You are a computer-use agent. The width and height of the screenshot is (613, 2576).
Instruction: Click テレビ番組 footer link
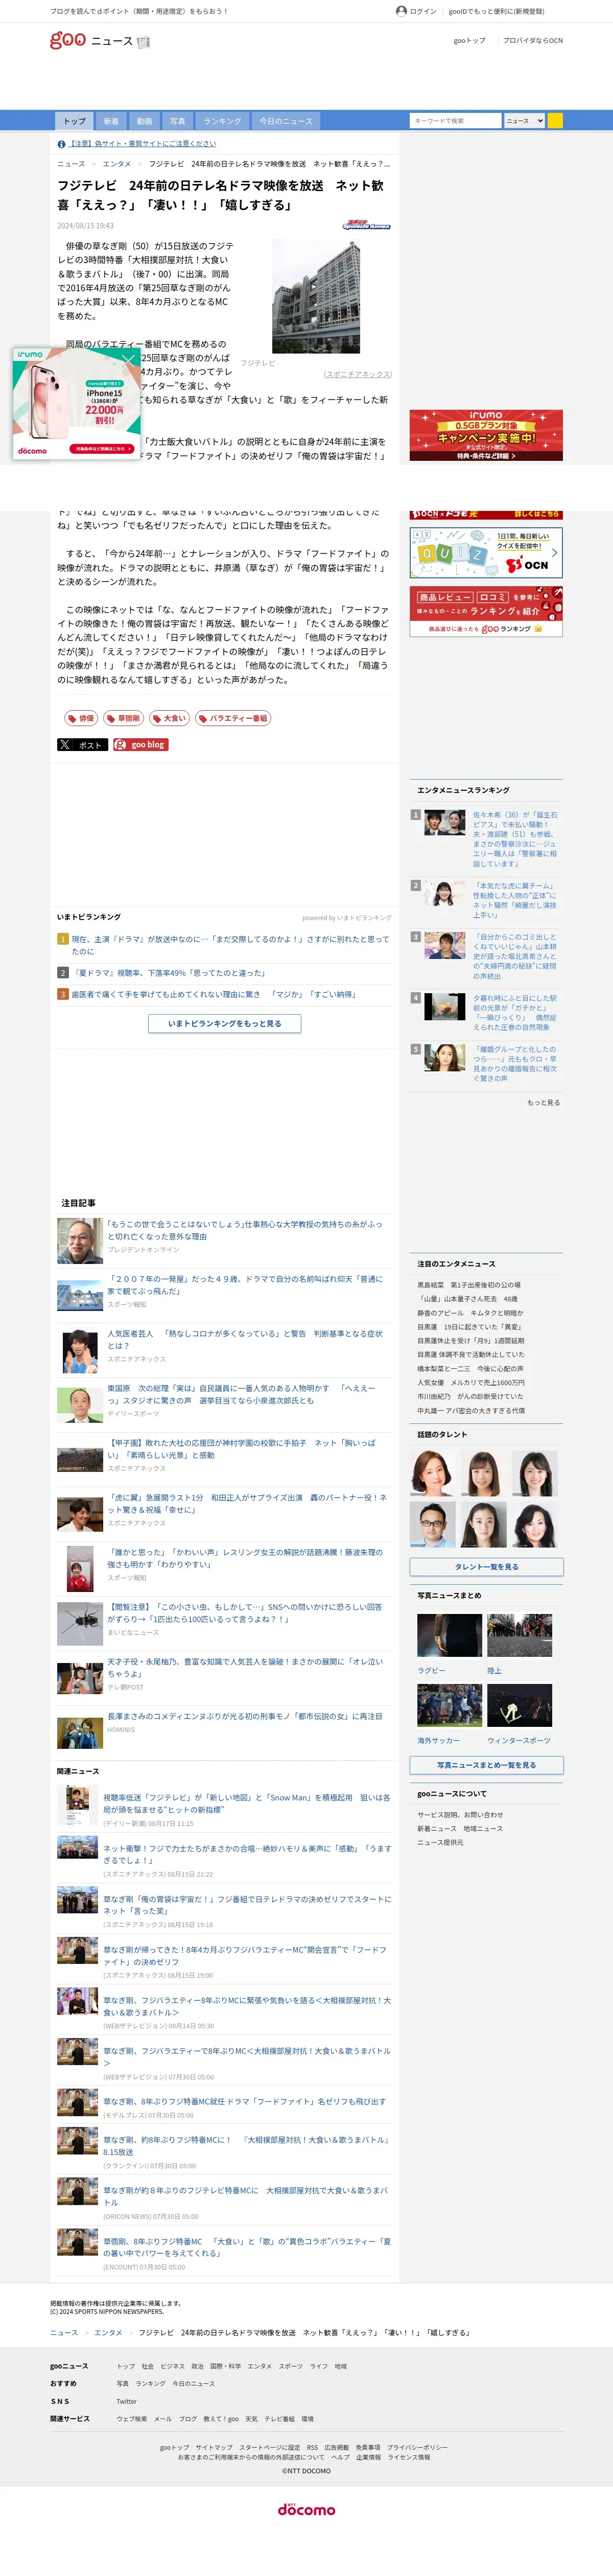[x=279, y=2419]
